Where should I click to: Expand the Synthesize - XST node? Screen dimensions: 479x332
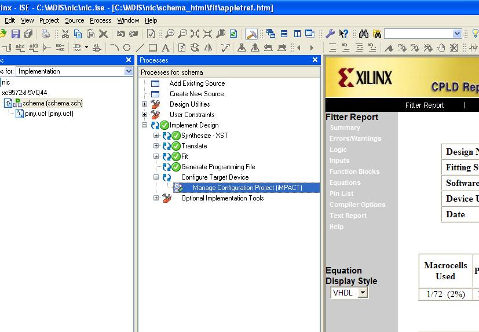(156, 136)
